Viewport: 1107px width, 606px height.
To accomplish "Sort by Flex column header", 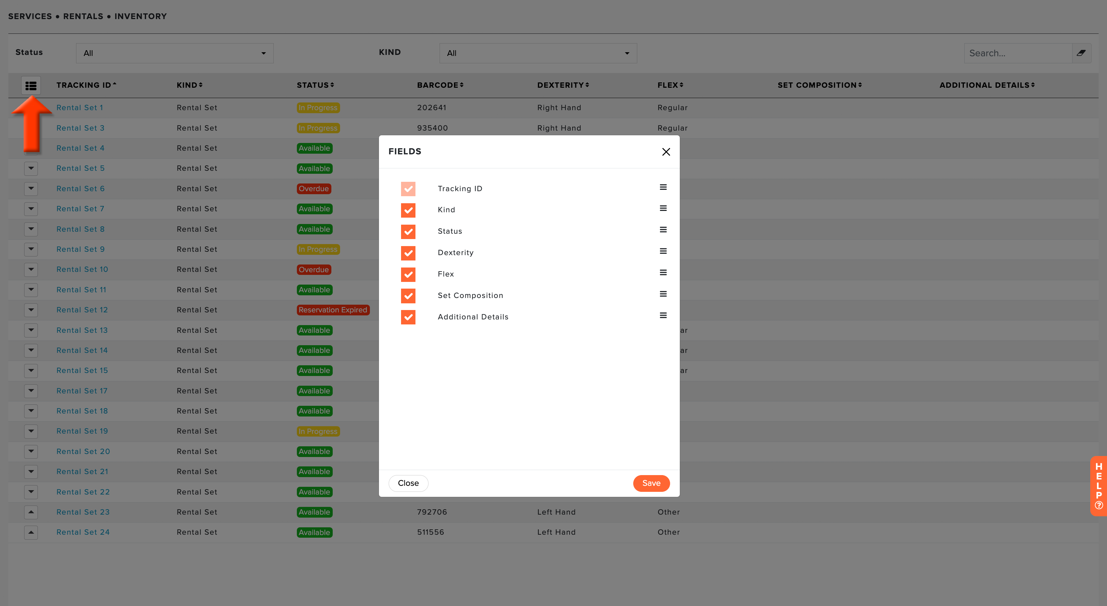I will (x=670, y=85).
